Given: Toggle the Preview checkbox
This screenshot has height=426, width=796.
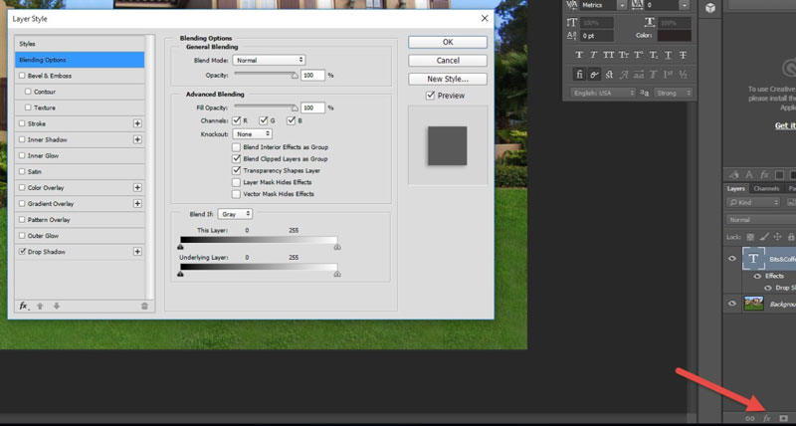Looking at the screenshot, I should (430, 96).
